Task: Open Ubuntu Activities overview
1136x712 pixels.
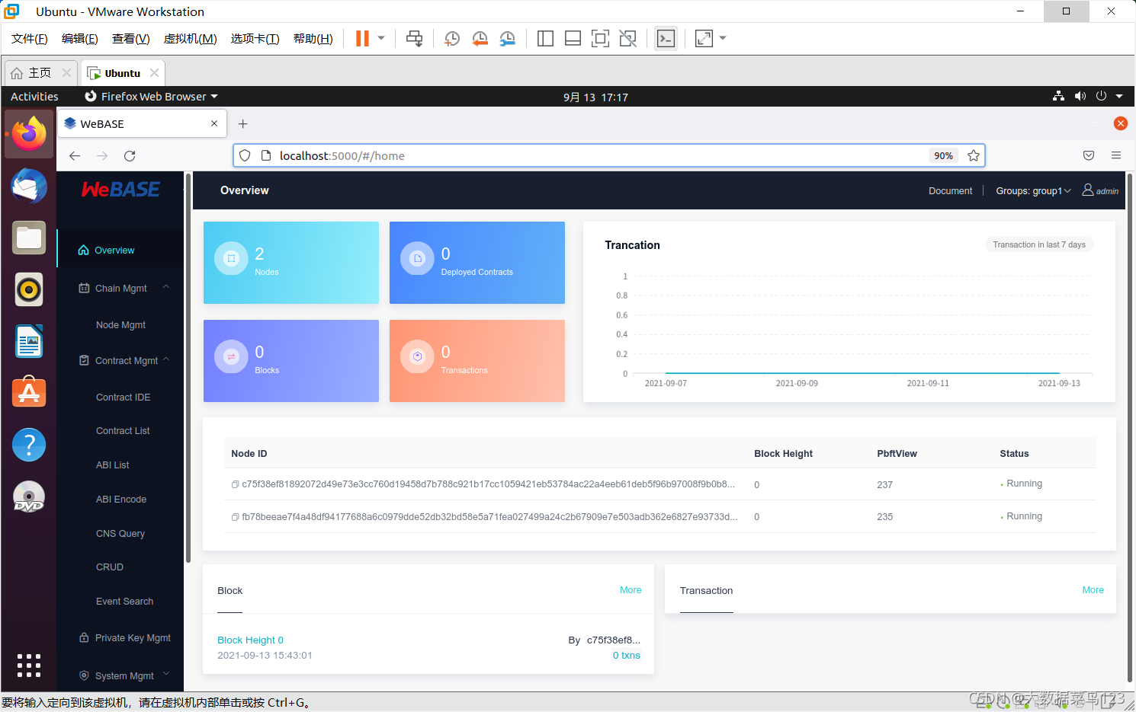Action: (34, 97)
